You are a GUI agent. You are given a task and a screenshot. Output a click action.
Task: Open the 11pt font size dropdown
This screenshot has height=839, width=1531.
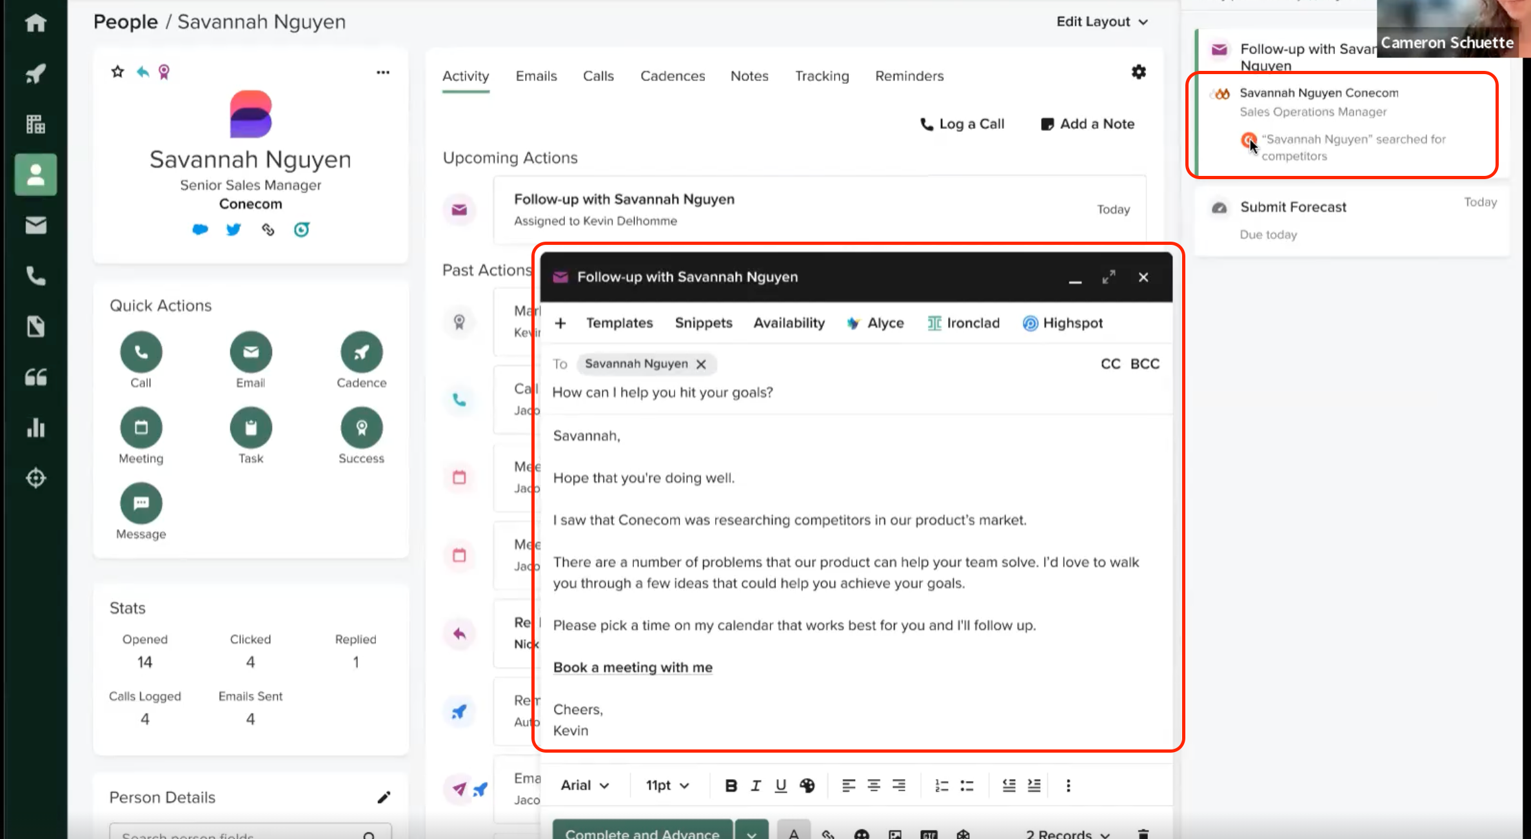click(667, 786)
